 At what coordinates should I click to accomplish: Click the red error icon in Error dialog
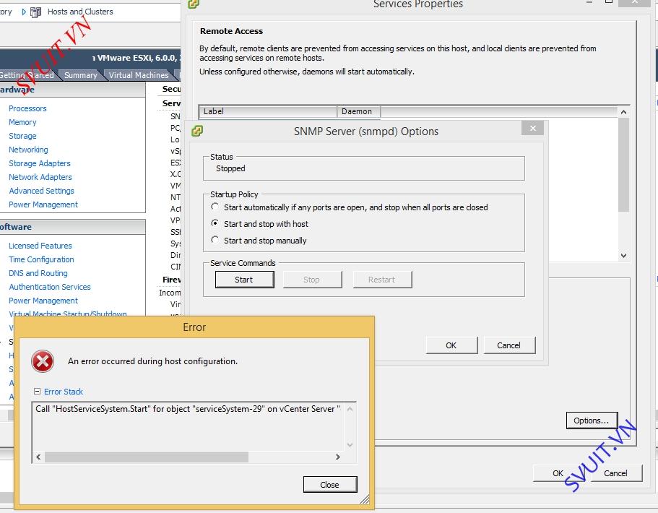43,361
